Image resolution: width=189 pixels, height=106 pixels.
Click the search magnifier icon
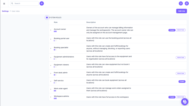[x=12, y=3]
